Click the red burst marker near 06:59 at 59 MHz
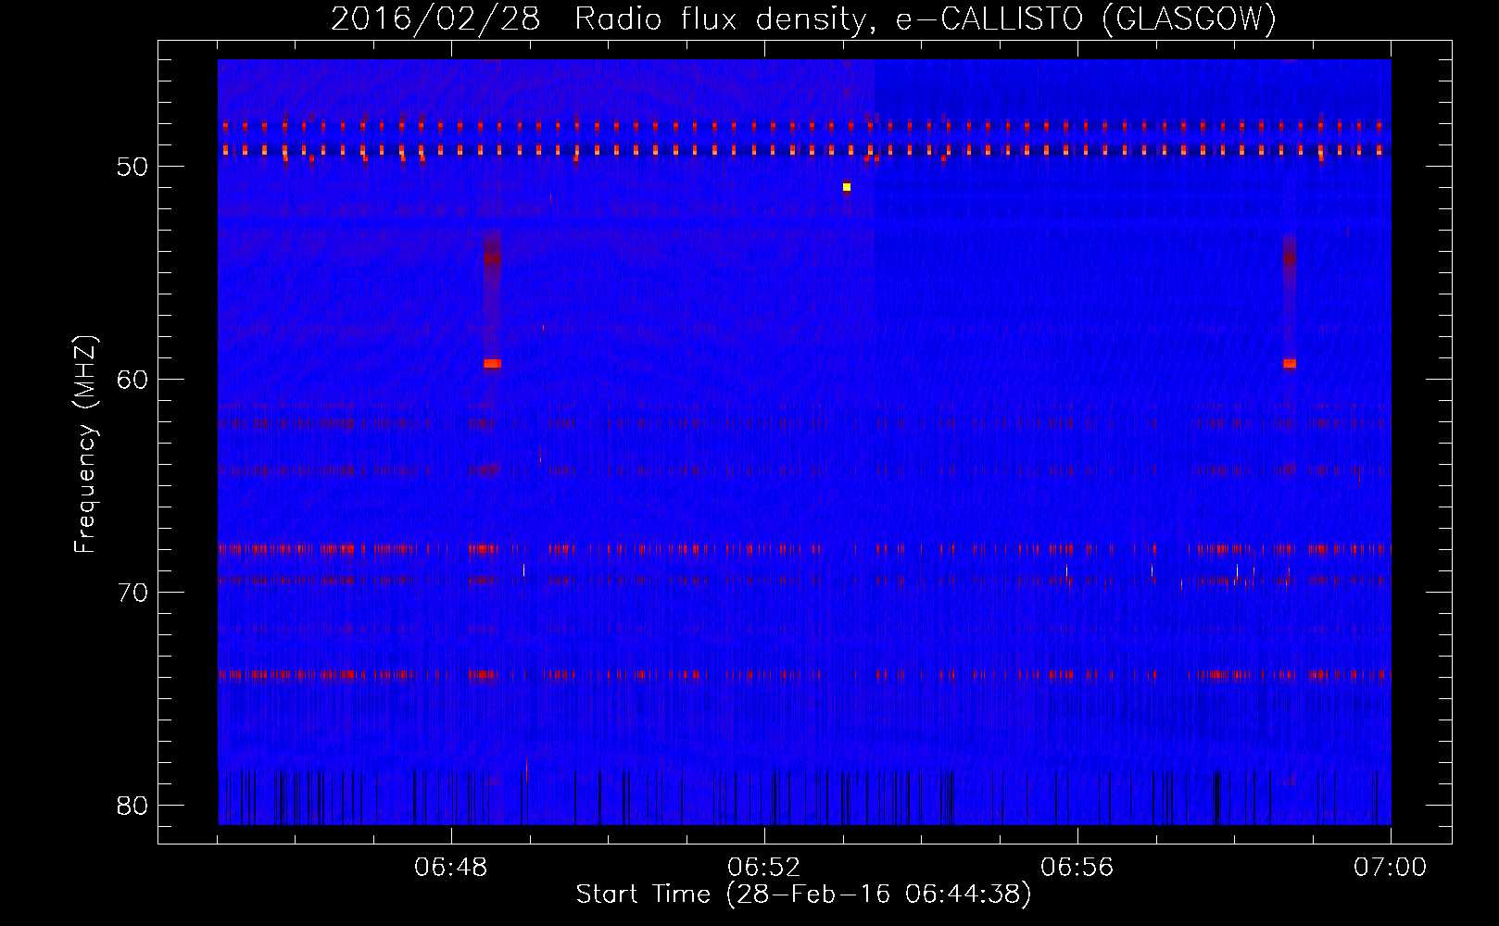Viewport: 1499px width, 926px height. pos(1290,364)
